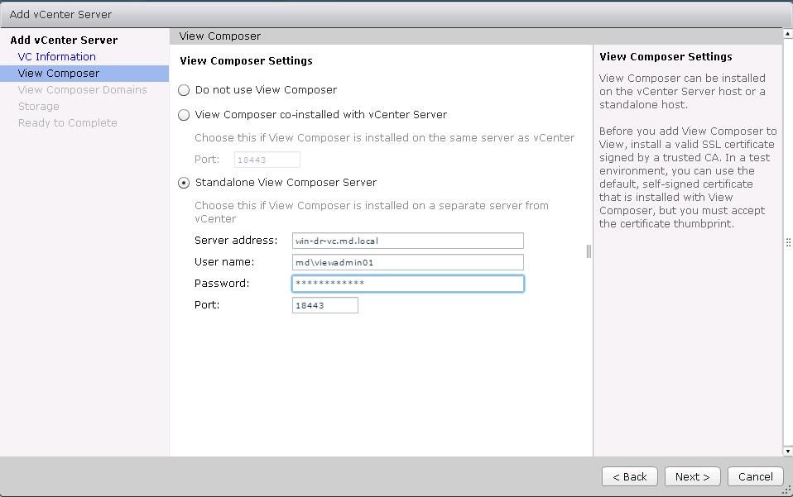Choose View Composer co-installed with vCenter Server
The height and width of the screenshot is (497, 793).
point(184,115)
